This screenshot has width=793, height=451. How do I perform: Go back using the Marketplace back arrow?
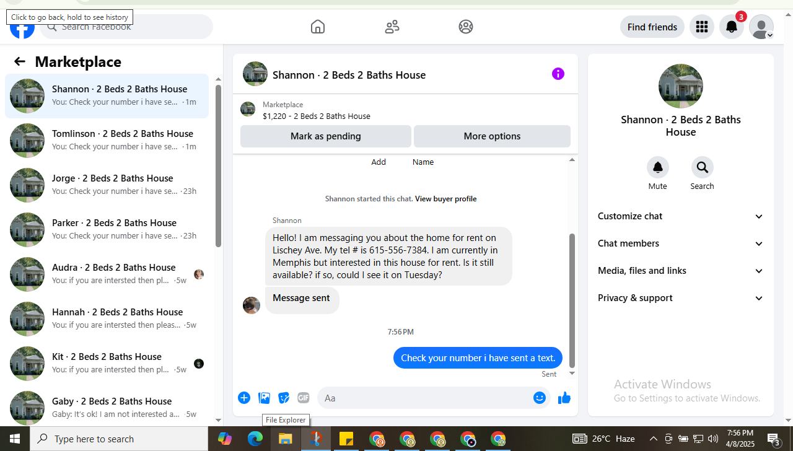tap(20, 61)
